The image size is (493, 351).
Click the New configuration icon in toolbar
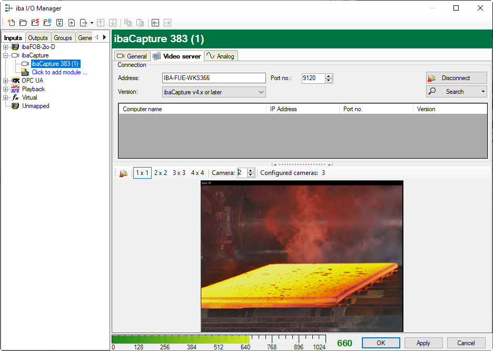tap(11, 23)
